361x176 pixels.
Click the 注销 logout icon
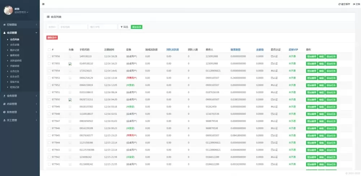pyautogui.click(x=354, y=4)
